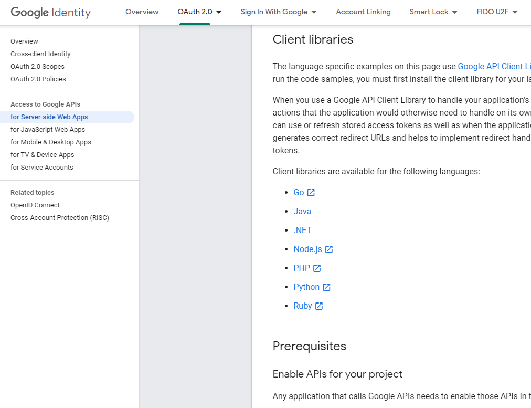
Task: Click the external-link icon next to PHP
Action: point(317,268)
